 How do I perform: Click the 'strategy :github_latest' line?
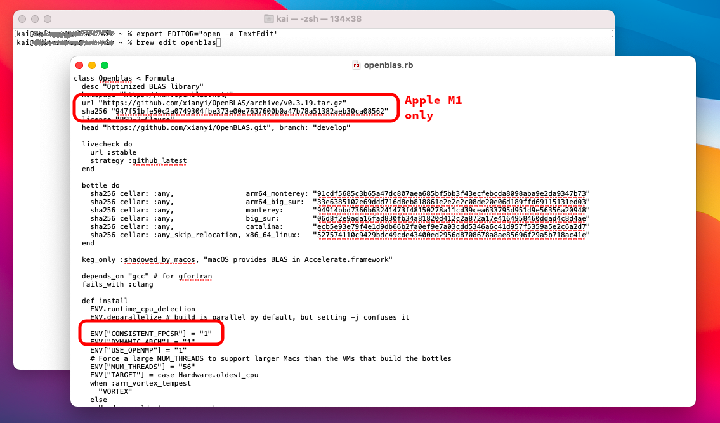pos(139,160)
